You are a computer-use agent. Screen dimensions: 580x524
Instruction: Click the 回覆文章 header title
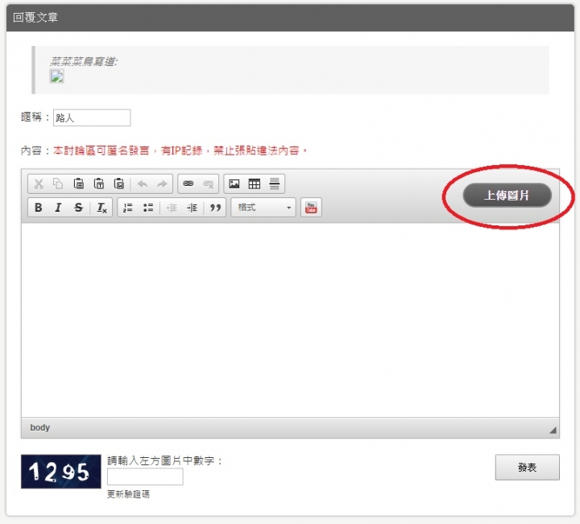pos(35,18)
